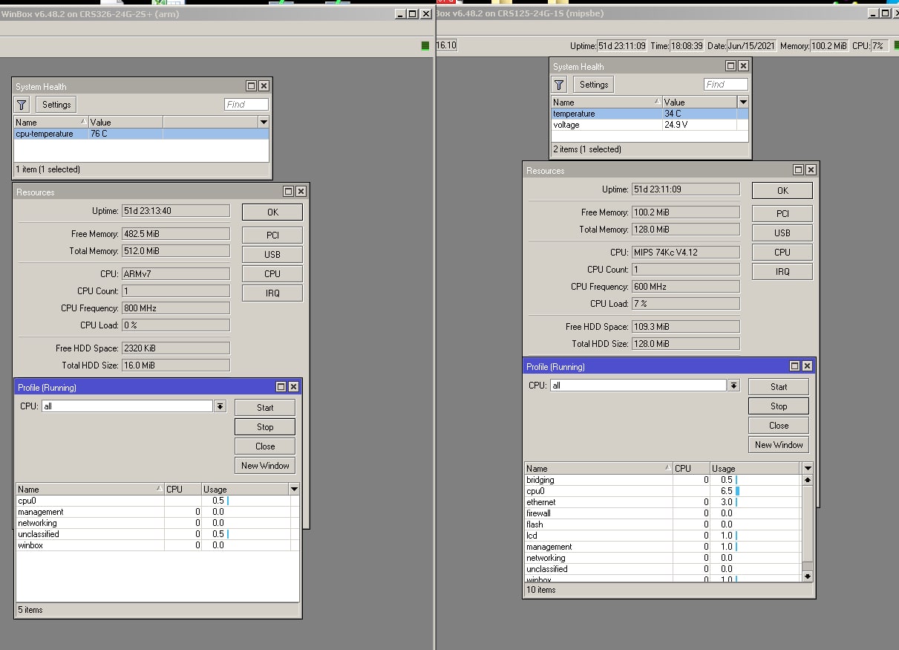Click filter icon in right System Health
899x650 pixels.
pyautogui.click(x=560, y=85)
